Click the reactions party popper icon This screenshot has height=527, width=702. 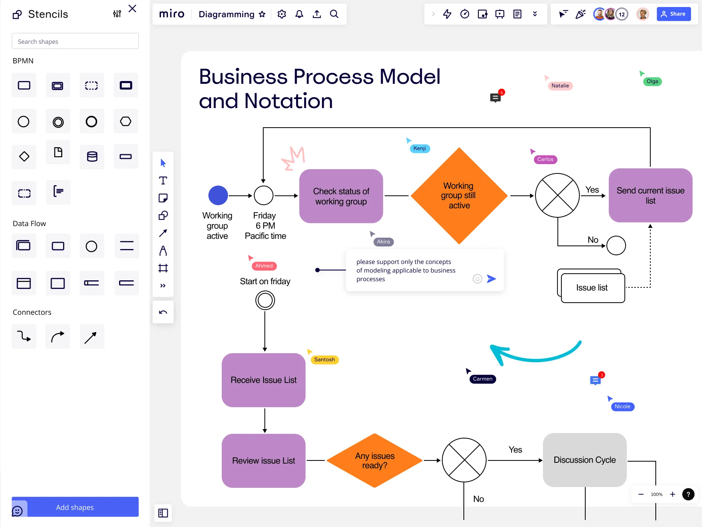[x=581, y=14]
